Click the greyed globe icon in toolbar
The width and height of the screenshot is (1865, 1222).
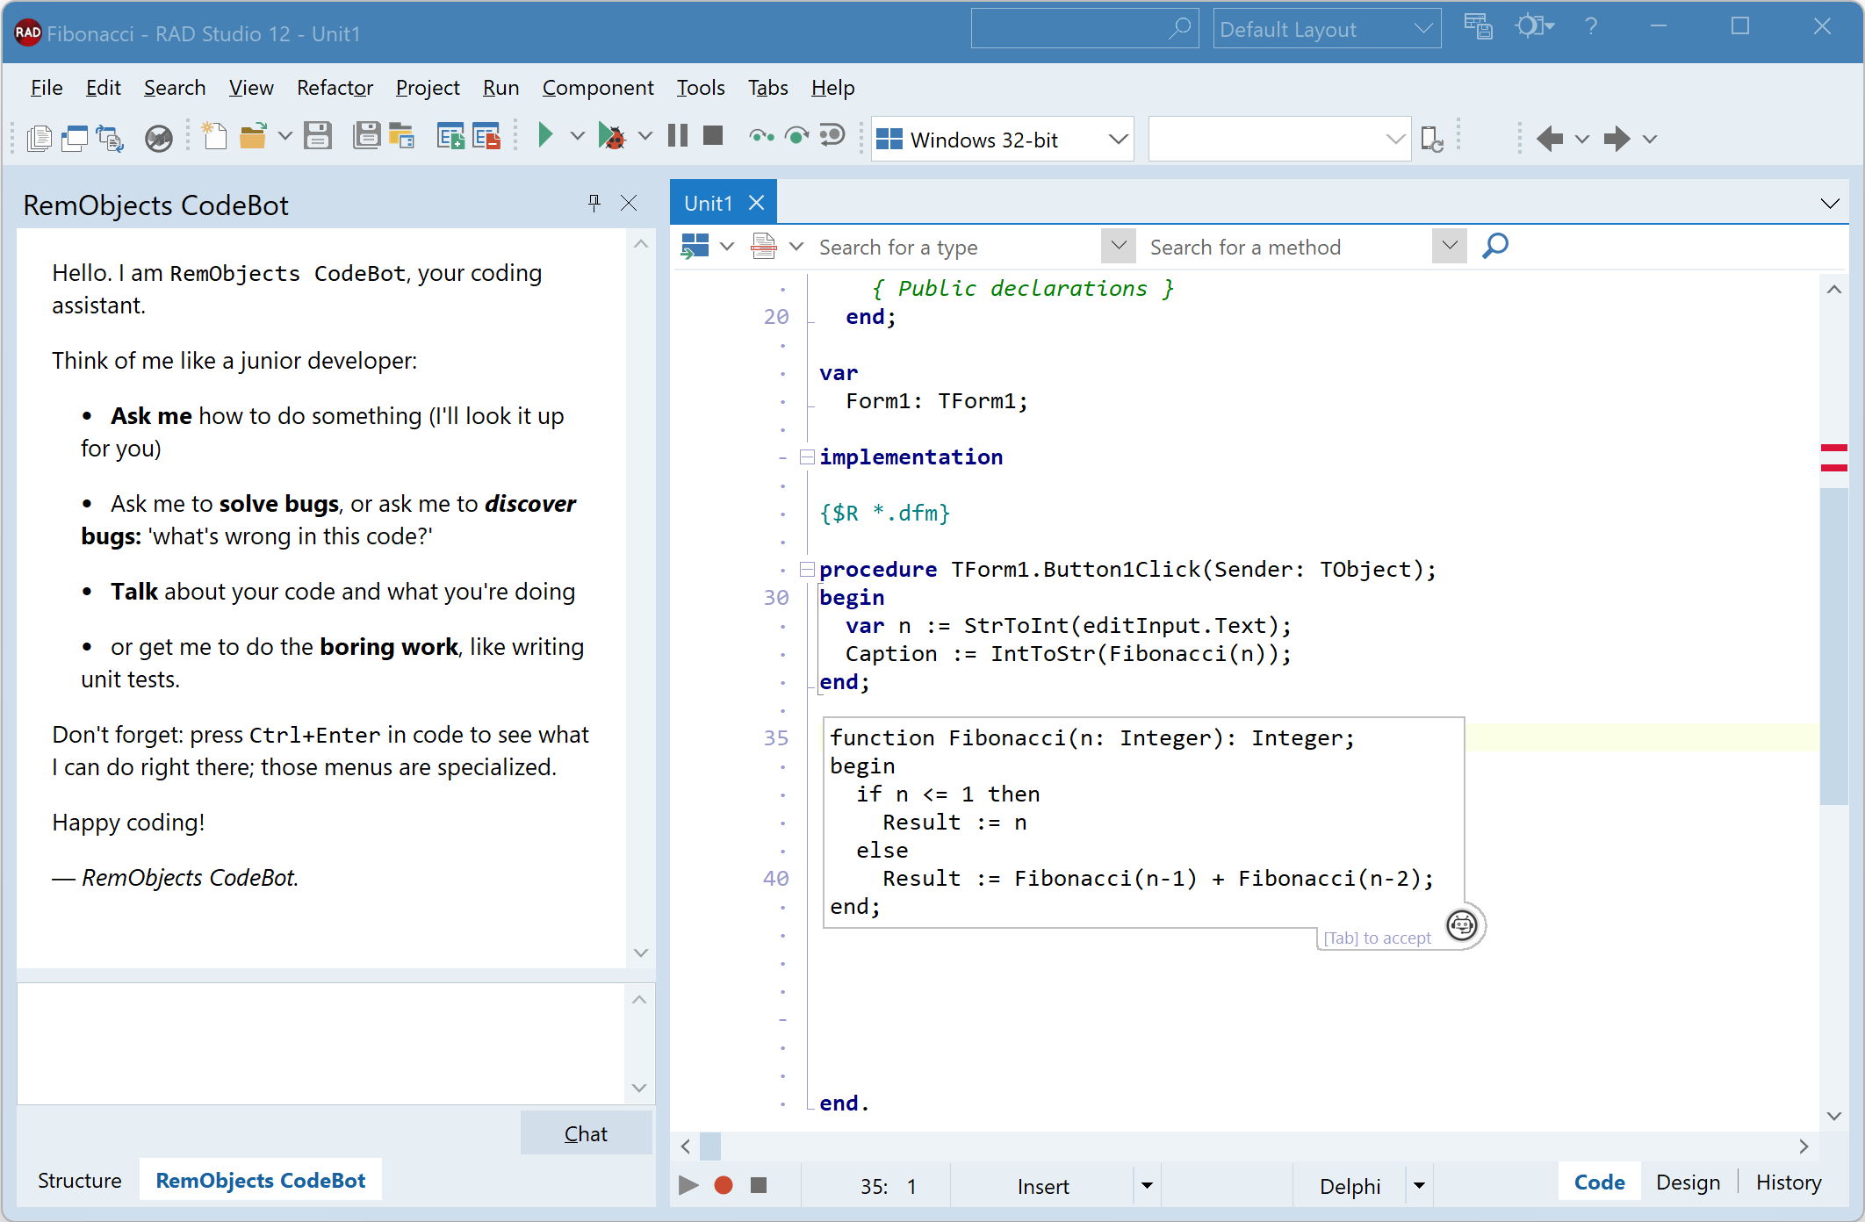coord(158,138)
